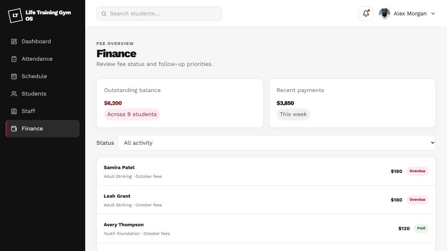This screenshot has height=251, width=447.
Task: Click the Attendance clipboard icon
Action: pos(14,59)
